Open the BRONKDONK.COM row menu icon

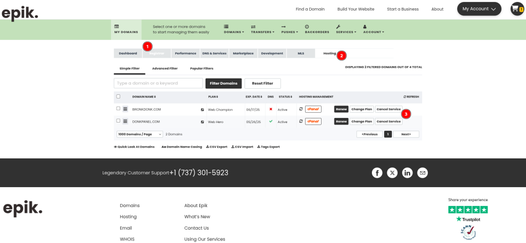click(x=125, y=109)
